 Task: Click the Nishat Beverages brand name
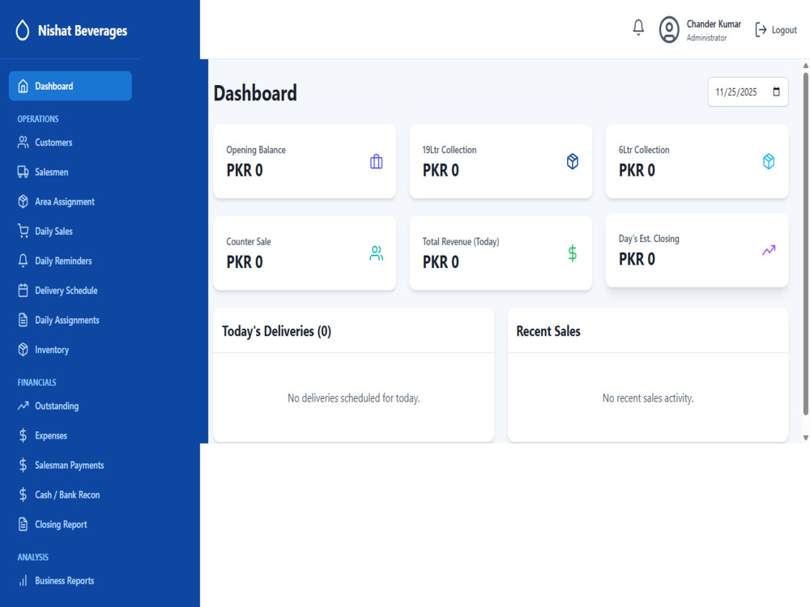(x=83, y=31)
